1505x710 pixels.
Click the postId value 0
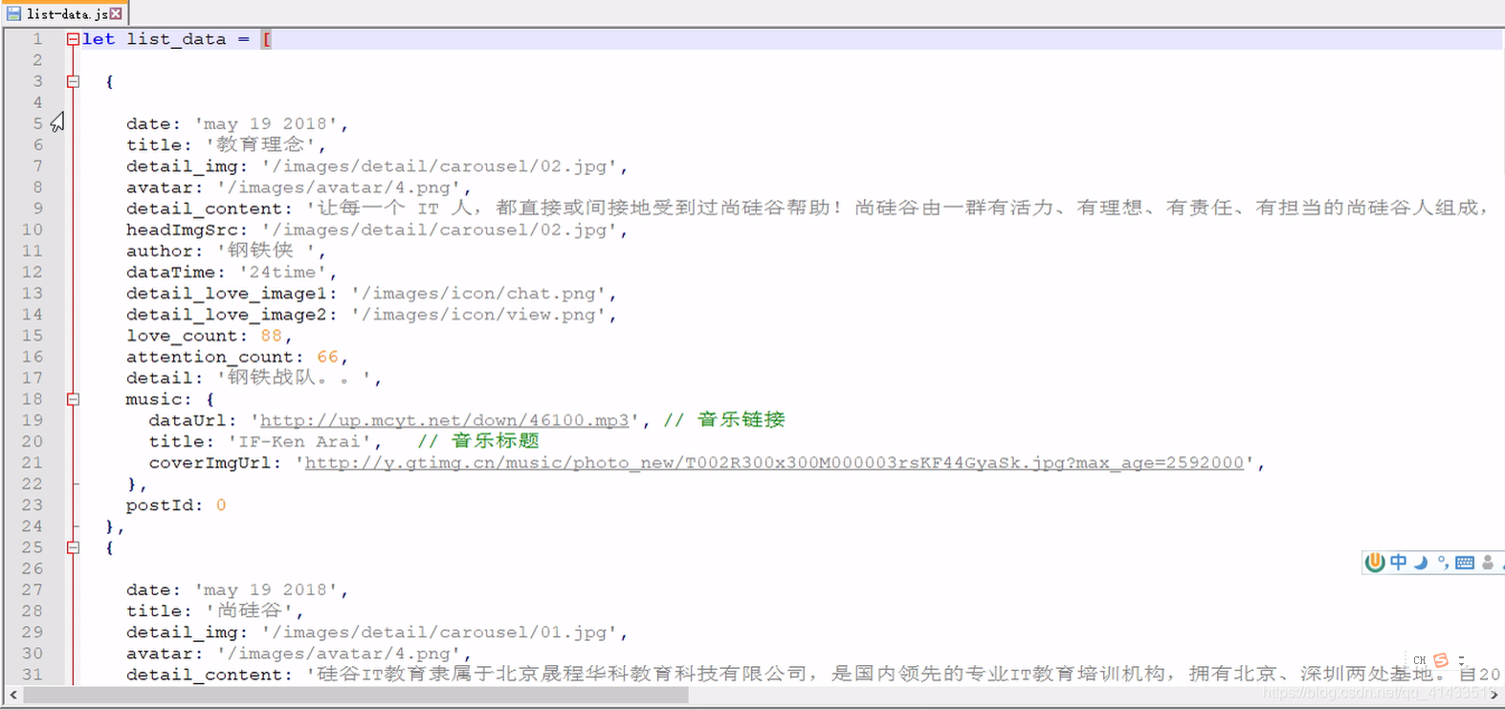[221, 505]
